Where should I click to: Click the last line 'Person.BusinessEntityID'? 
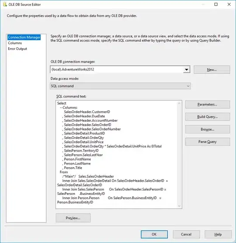75,202
